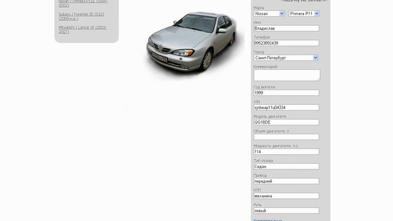Open the Subaru / Forester III link
This screenshot has height=221, width=393.
tap(81, 17)
